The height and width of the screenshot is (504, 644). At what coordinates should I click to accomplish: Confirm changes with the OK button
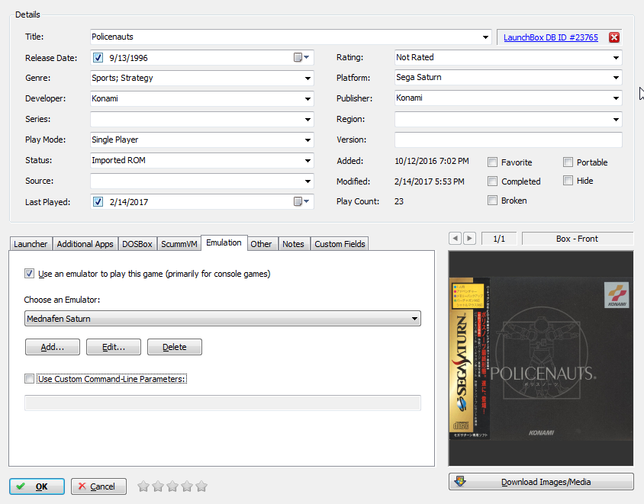tap(37, 486)
